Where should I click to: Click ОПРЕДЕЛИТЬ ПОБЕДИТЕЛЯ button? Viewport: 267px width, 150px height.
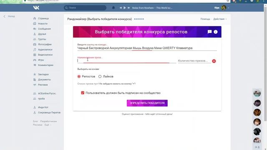coord(147,103)
